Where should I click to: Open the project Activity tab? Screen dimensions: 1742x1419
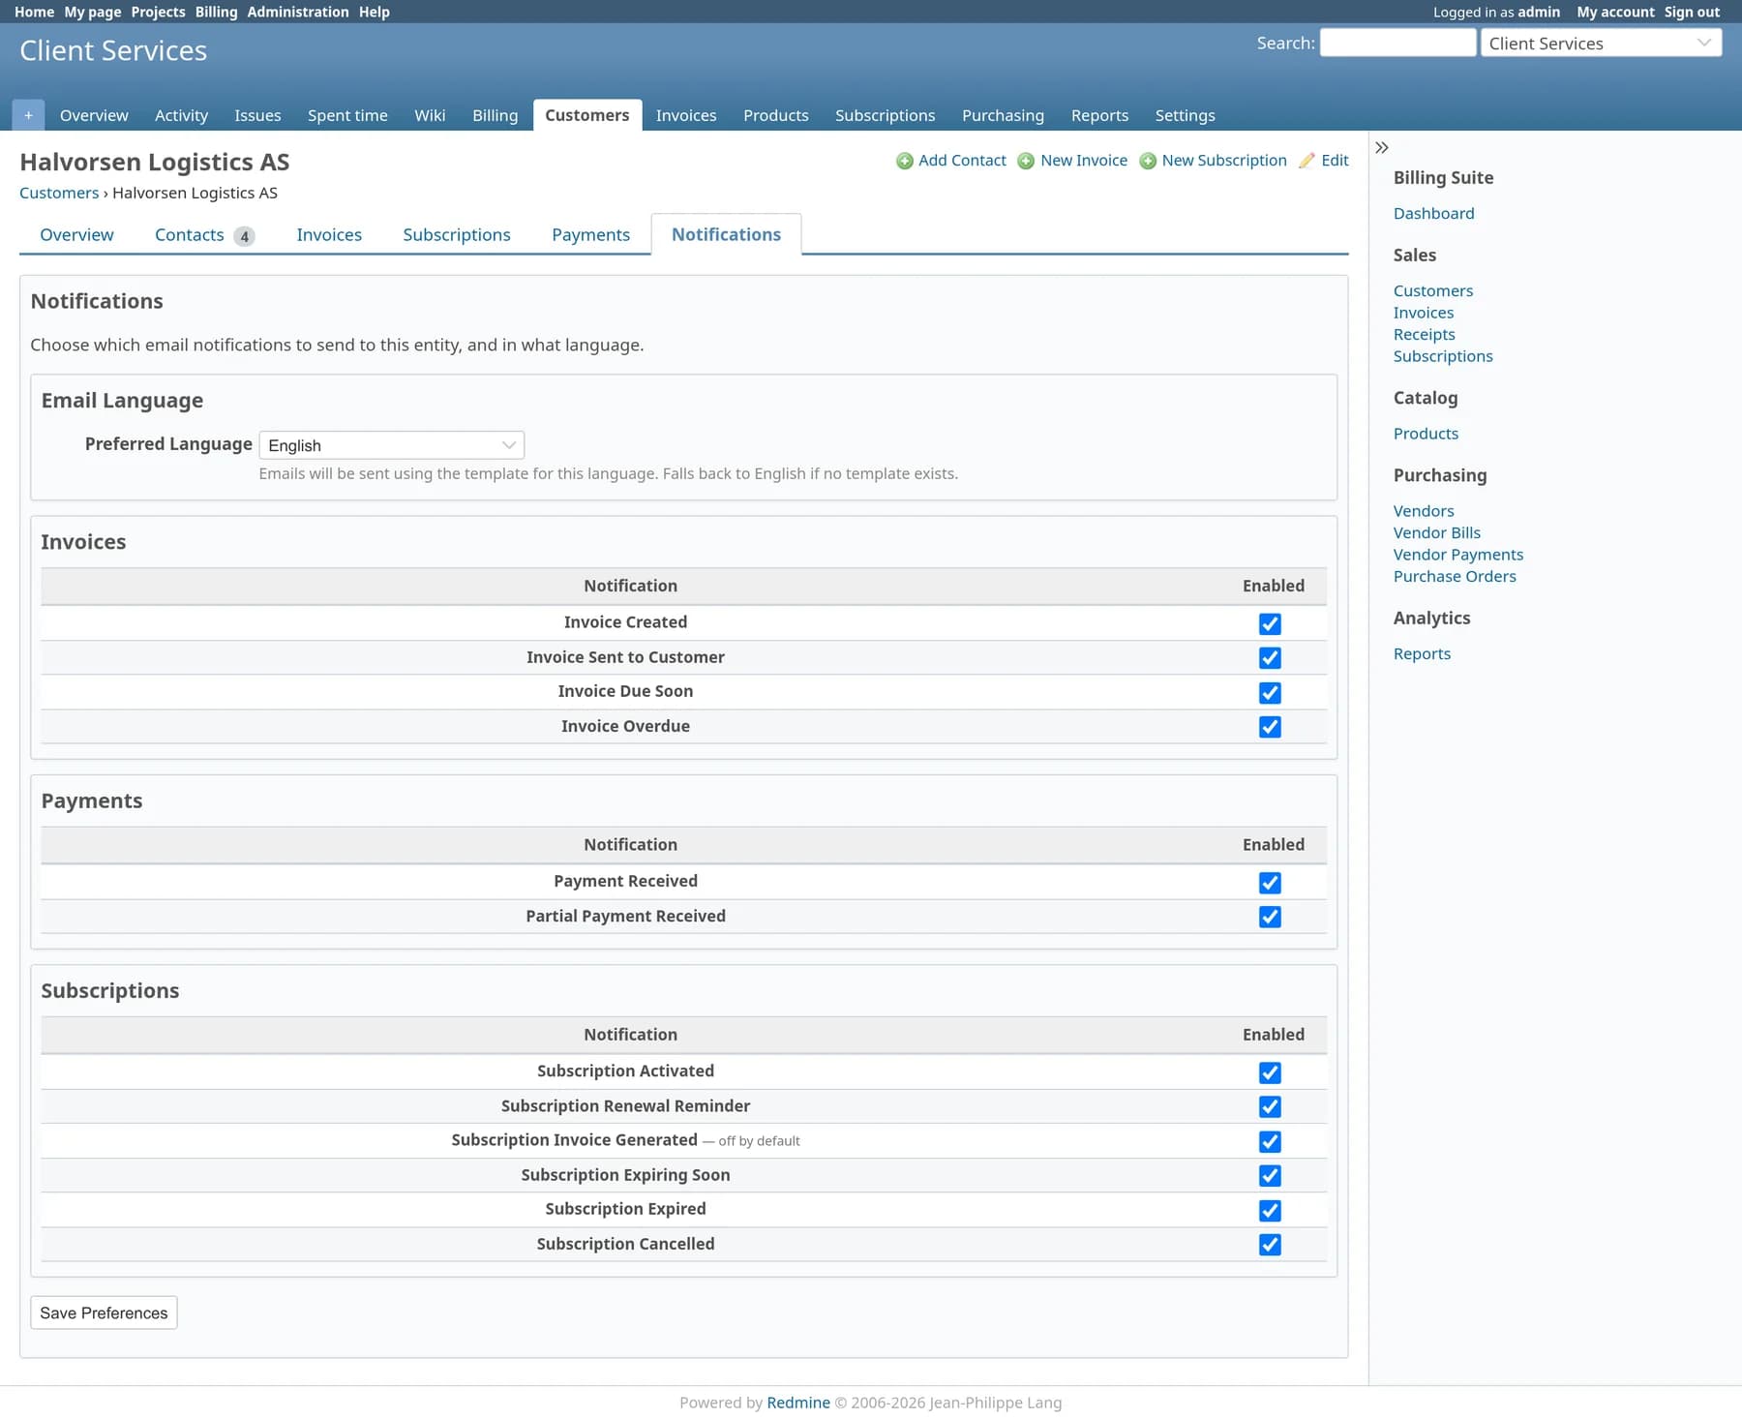point(181,115)
